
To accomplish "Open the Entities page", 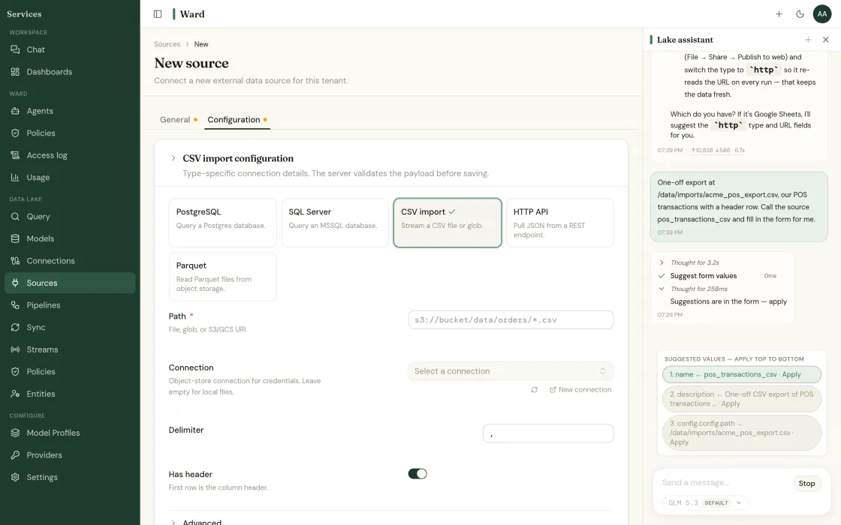I will [70, 394].
